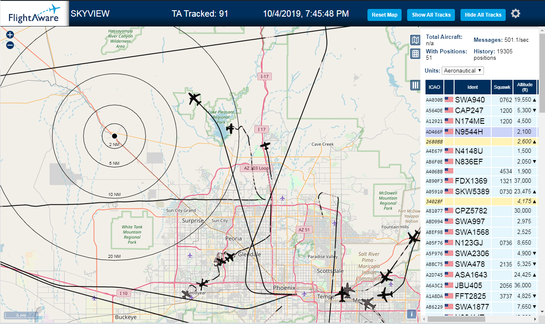545x324 pixels.
Task: Select ASA1643 aircraft row
Action: click(x=481, y=274)
